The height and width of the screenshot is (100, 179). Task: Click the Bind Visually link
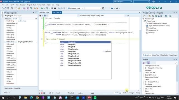click(x=9, y=88)
